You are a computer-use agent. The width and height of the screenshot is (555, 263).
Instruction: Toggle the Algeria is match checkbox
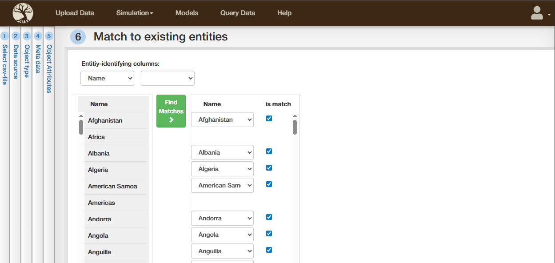[x=269, y=168]
